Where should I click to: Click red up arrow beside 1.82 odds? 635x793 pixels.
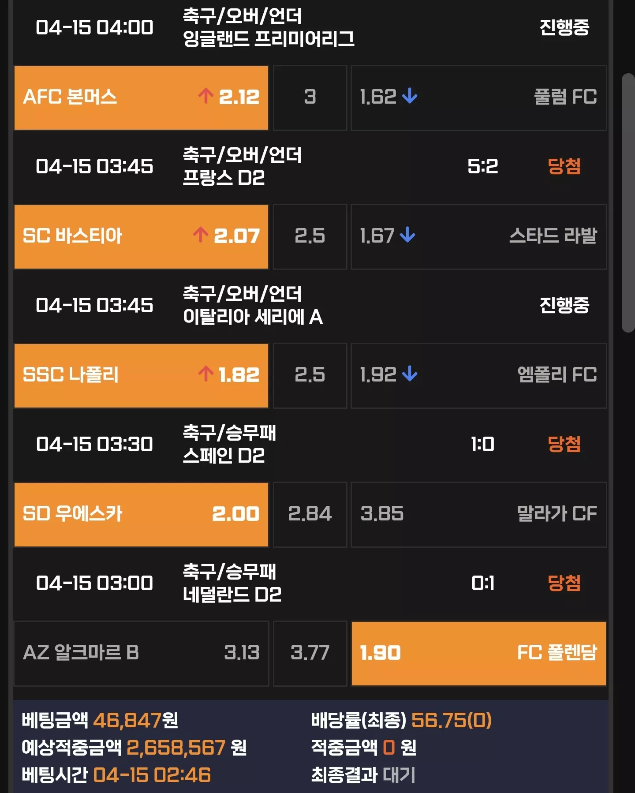click(x=205, y=374)
